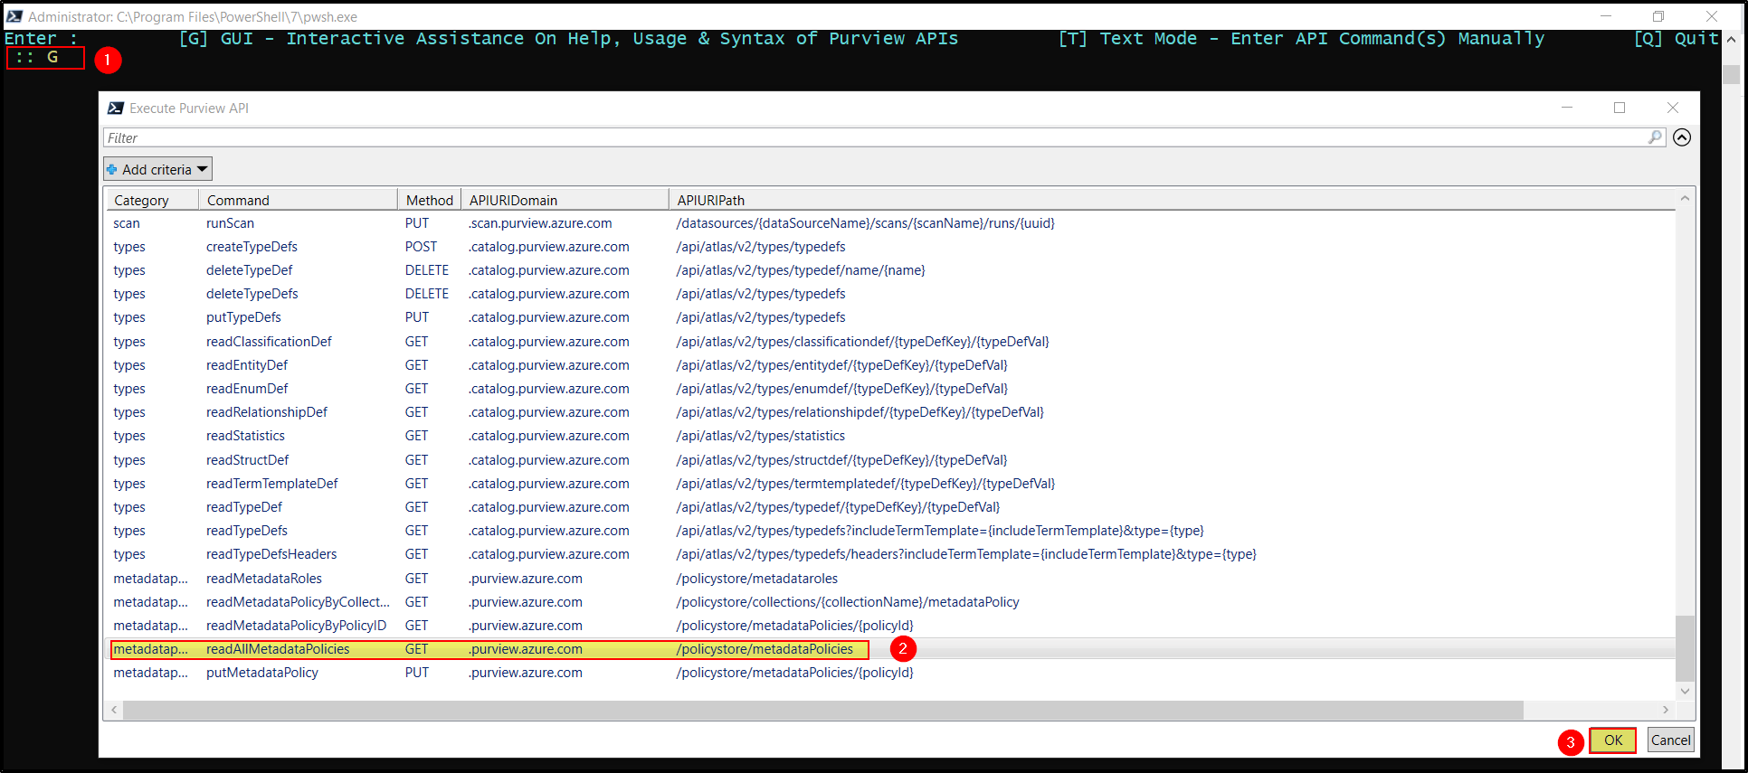Image resolution: width=1748 pixels, height=773 pixels.
Task: Click the list scroll-right arrow
Action: click(x=1666, y=710)
